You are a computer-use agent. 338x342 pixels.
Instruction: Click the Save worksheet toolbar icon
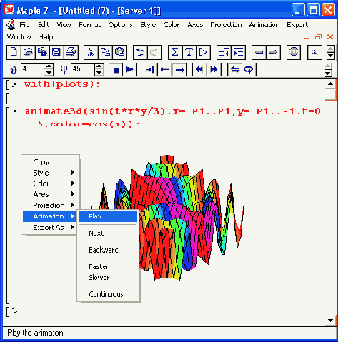tap(56, 52)
